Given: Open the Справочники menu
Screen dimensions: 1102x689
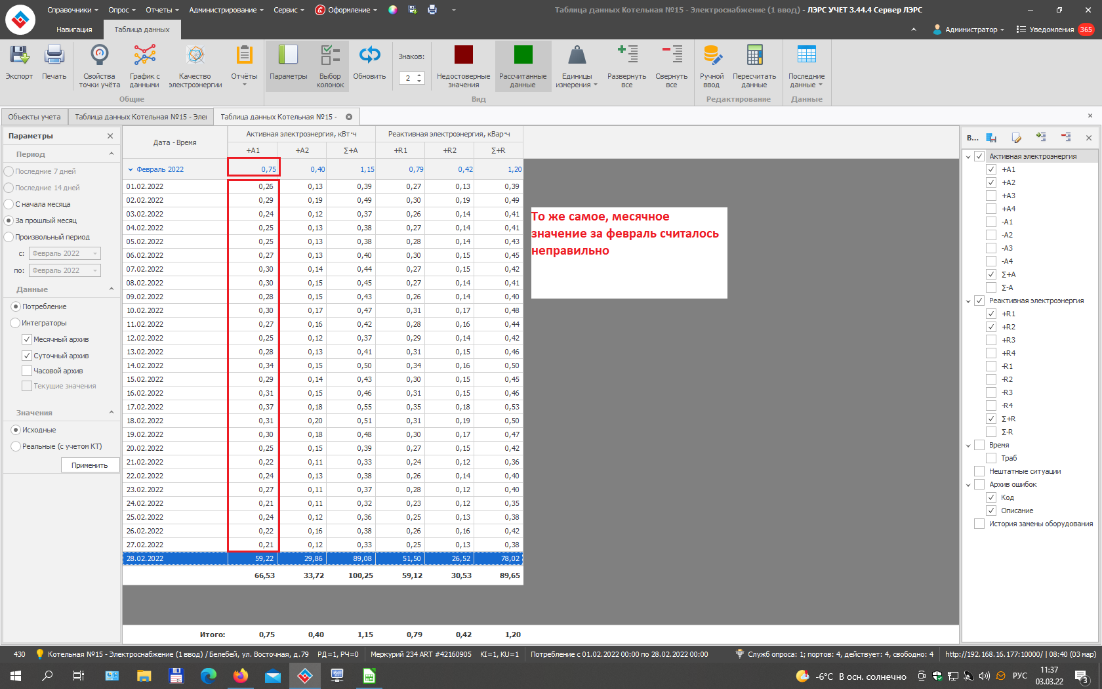Looking at the screenshot, I should 72,10.
